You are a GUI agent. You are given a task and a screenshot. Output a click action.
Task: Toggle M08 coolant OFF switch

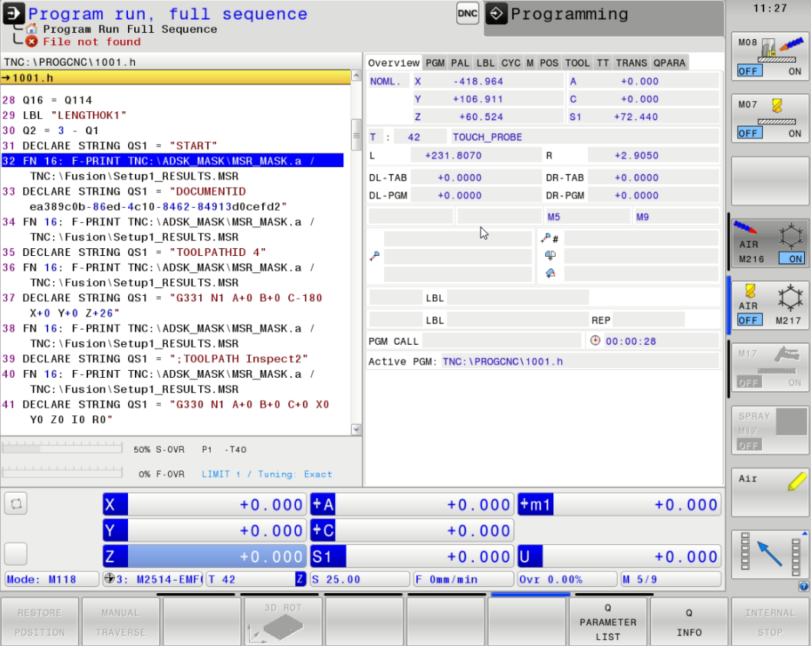pyautogui.click(x=750, y=71)
